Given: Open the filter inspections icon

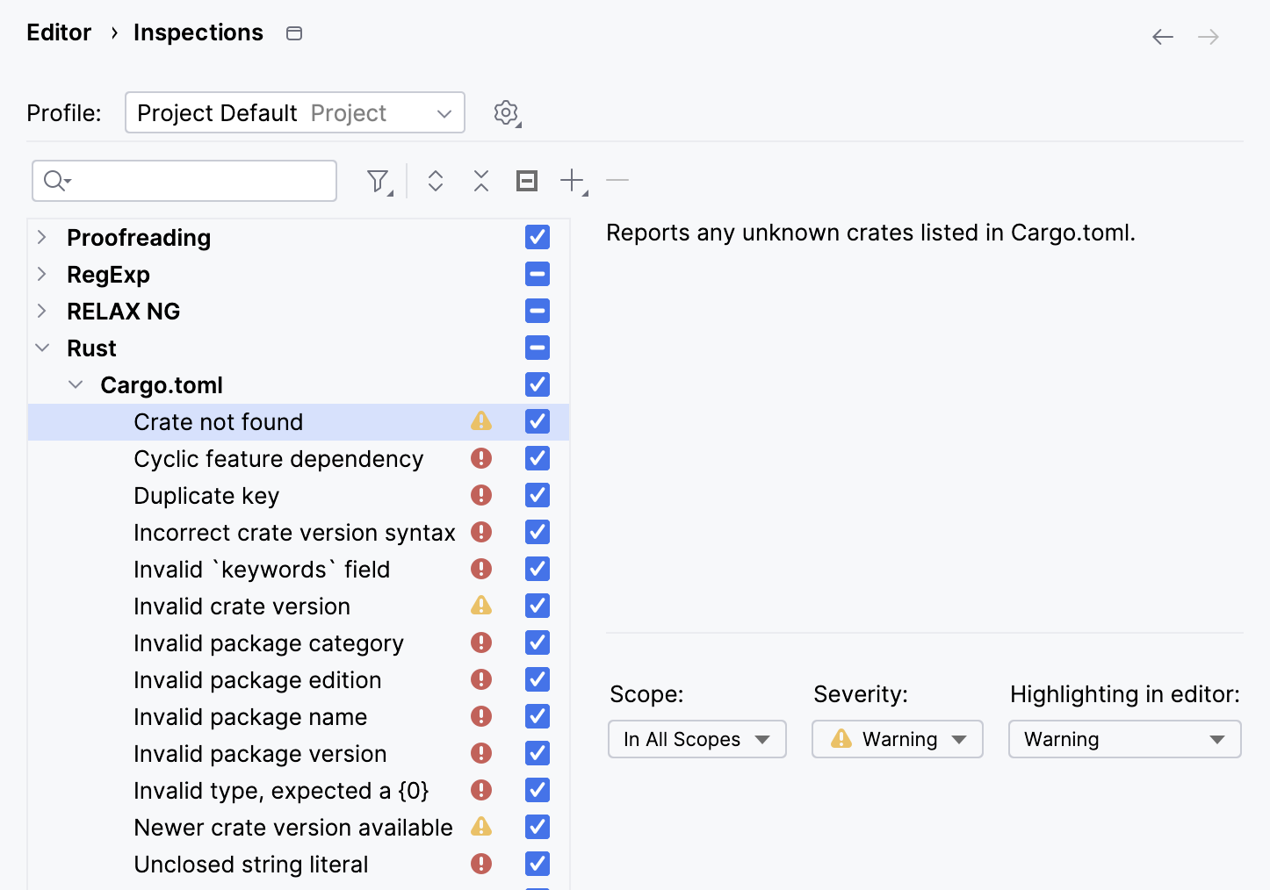Looking at the screenshot, I should click(377, 180).
